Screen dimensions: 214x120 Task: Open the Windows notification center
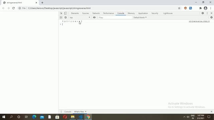(209, 117)
